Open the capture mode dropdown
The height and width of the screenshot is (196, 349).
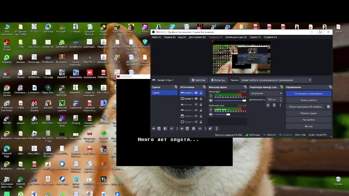click(x=276, y=80)
